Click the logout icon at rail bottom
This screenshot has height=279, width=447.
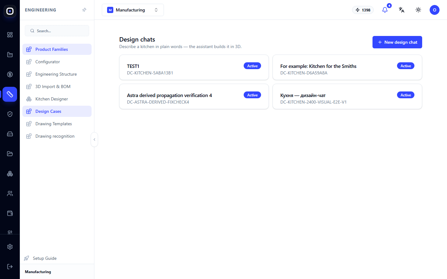tap(10, 267)
